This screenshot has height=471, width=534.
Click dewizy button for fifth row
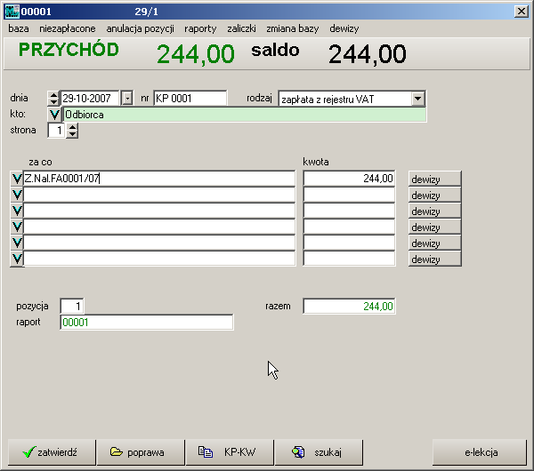[x=435, y=243]
